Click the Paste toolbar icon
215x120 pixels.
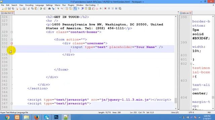coord(36,9)
